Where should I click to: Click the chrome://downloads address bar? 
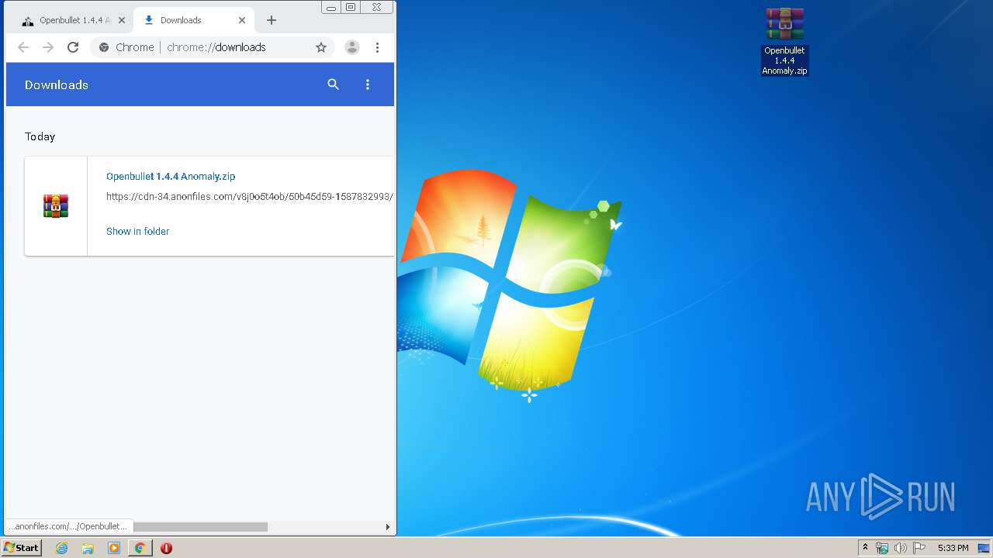pyautogui.click(x=213, y=47)
